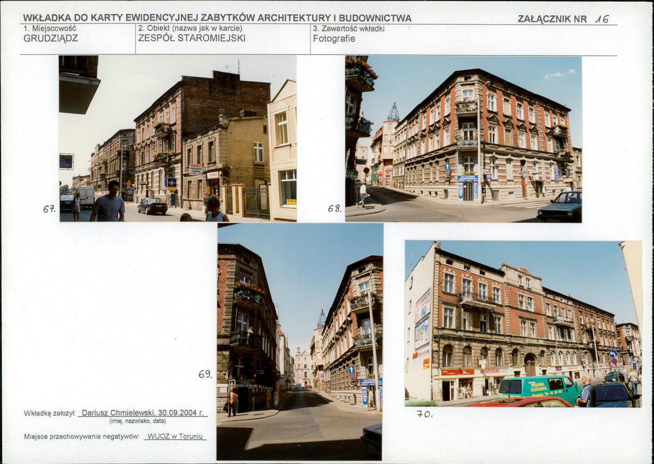The image size is (654, 464).
Task: Select the ZAŁĄCZNIK NR label
Action: [x=552, y=19]
